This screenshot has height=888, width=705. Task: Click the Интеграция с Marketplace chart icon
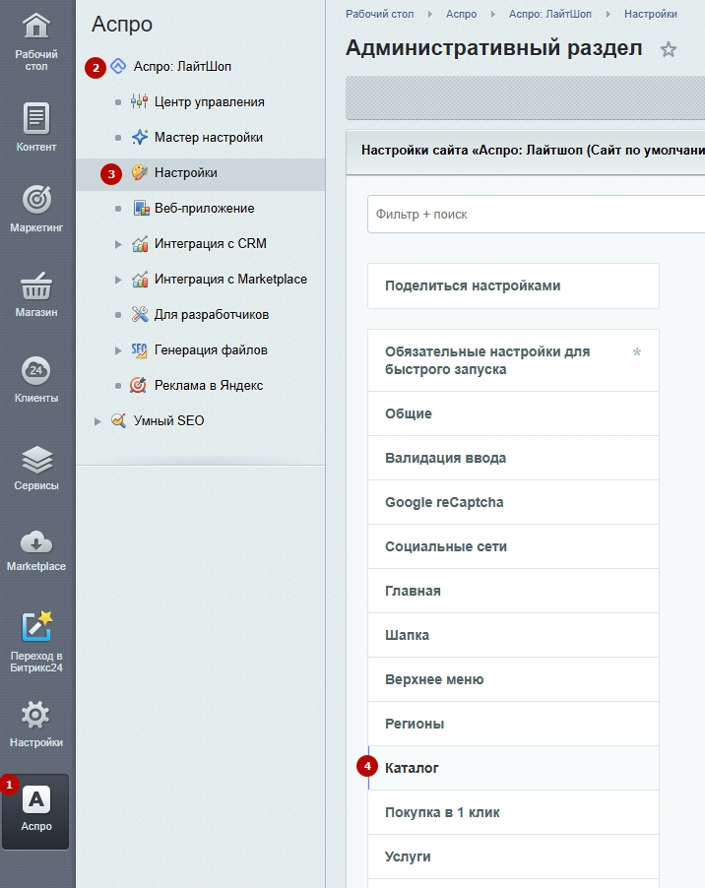pos(140,280)
